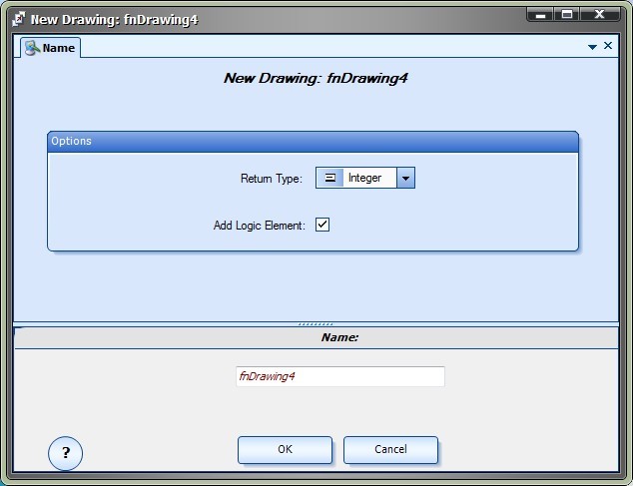Open the tab list arrow beside panel close
633x486 pixels.
point(592,47)
